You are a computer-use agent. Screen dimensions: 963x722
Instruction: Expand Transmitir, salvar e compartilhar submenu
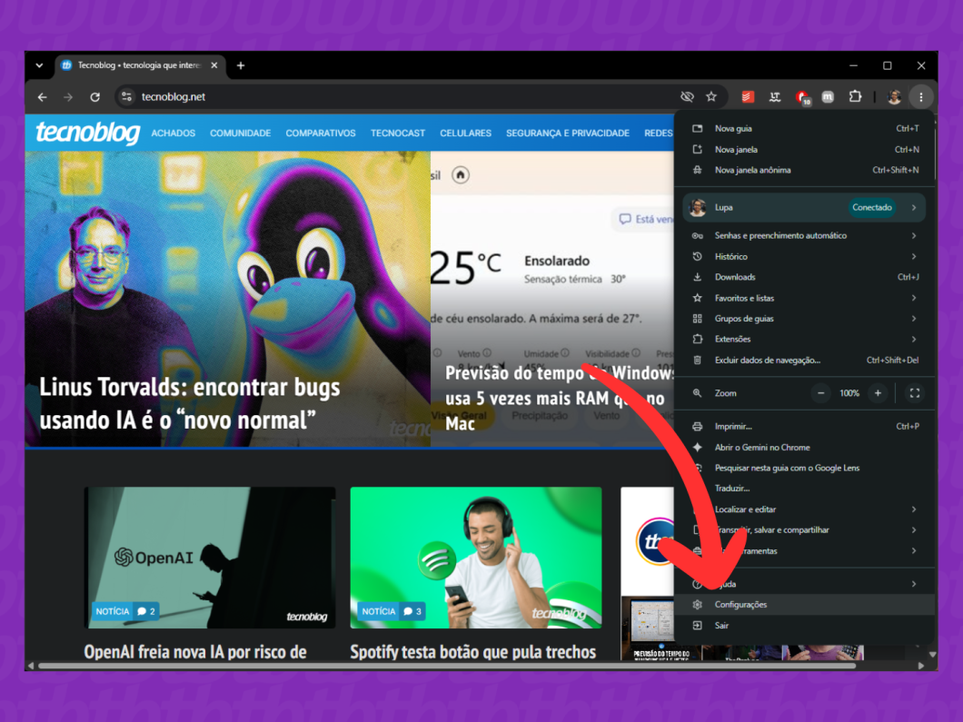pos(805,530)
